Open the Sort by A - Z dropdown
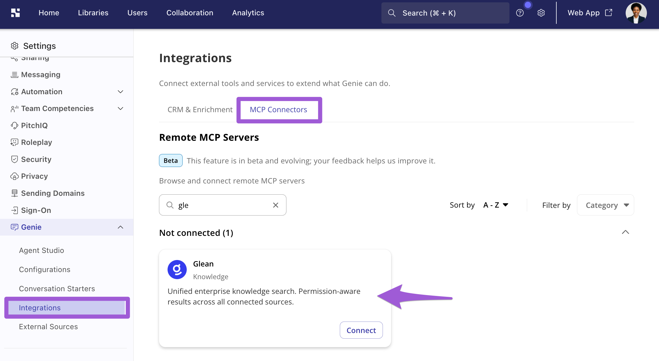659x361 pixels. (496, 205)
